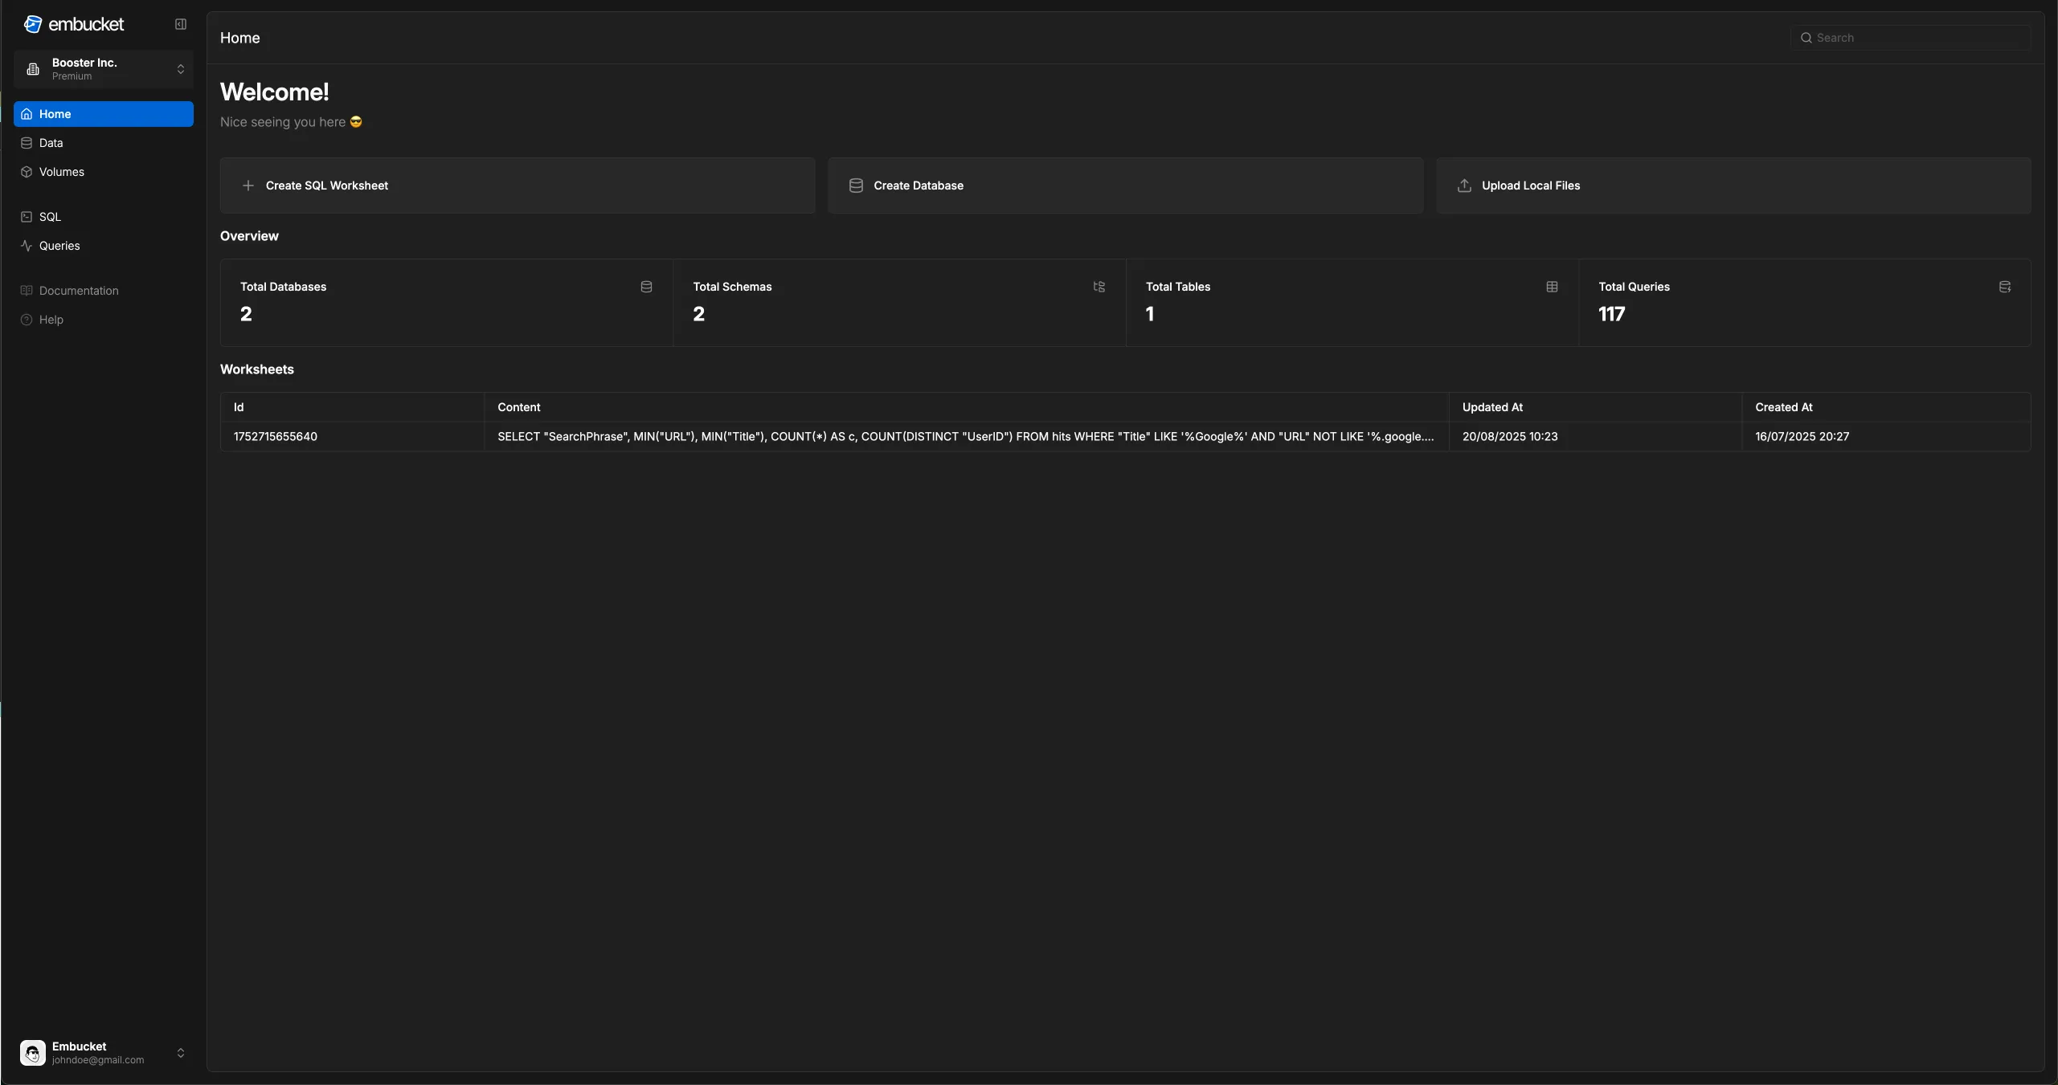The width and height of the screenshot is (2058, 1085).
Task: Click the Data database icon in sidebar
Action: coord(27,143)
